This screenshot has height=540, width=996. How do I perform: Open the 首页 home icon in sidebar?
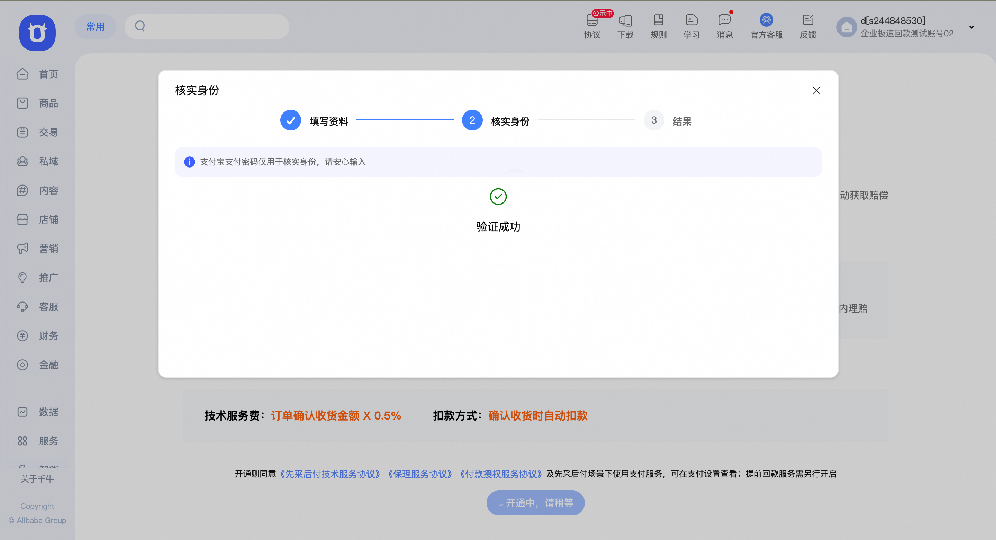[22, 74]
